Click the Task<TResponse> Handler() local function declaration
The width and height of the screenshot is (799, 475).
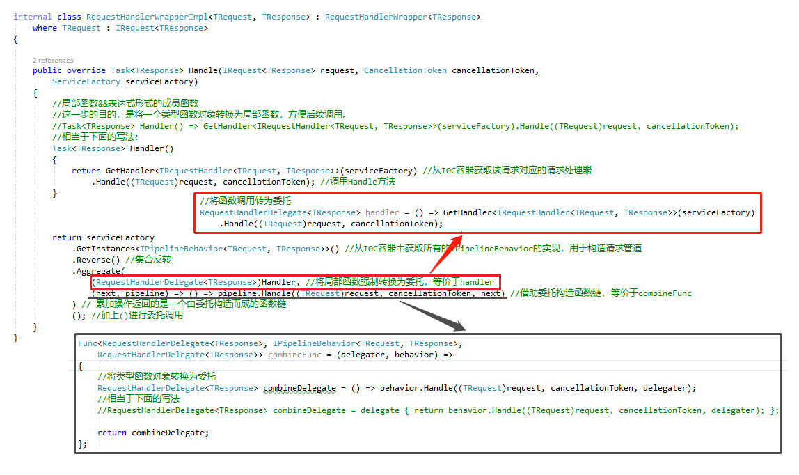[113, 148]
